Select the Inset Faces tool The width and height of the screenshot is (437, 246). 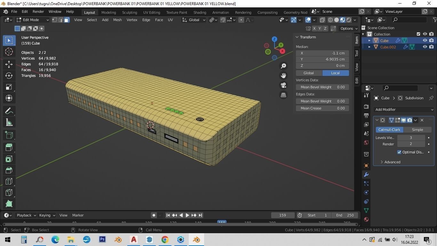[9, 159]
